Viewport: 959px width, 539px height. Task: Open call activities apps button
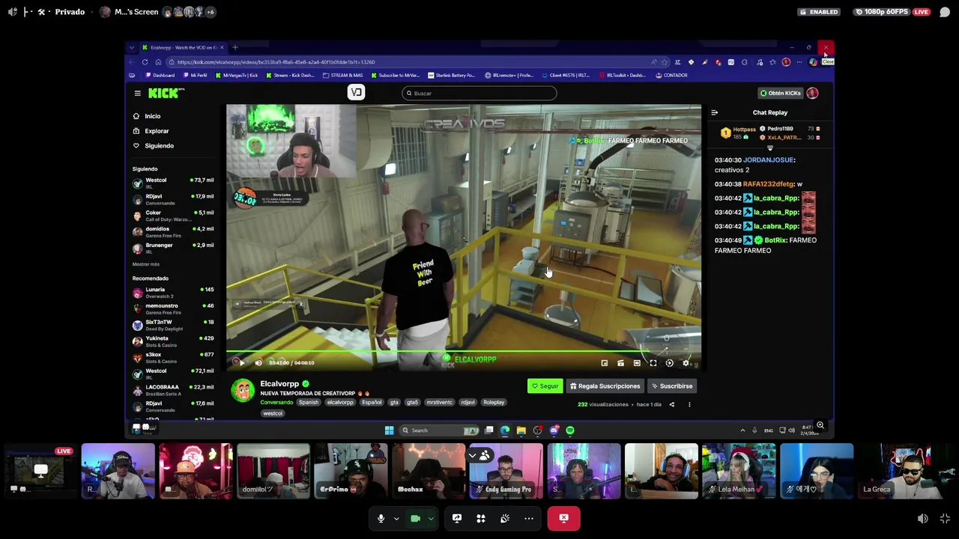[481, 518]
